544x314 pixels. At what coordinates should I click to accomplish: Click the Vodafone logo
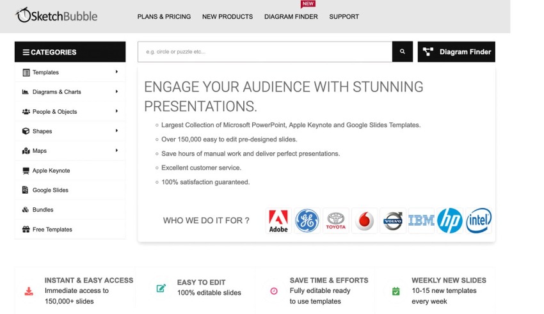[x=364, y=221]
